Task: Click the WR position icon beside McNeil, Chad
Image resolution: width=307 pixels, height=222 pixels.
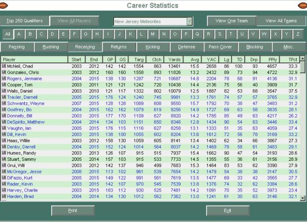Action: 4,66
